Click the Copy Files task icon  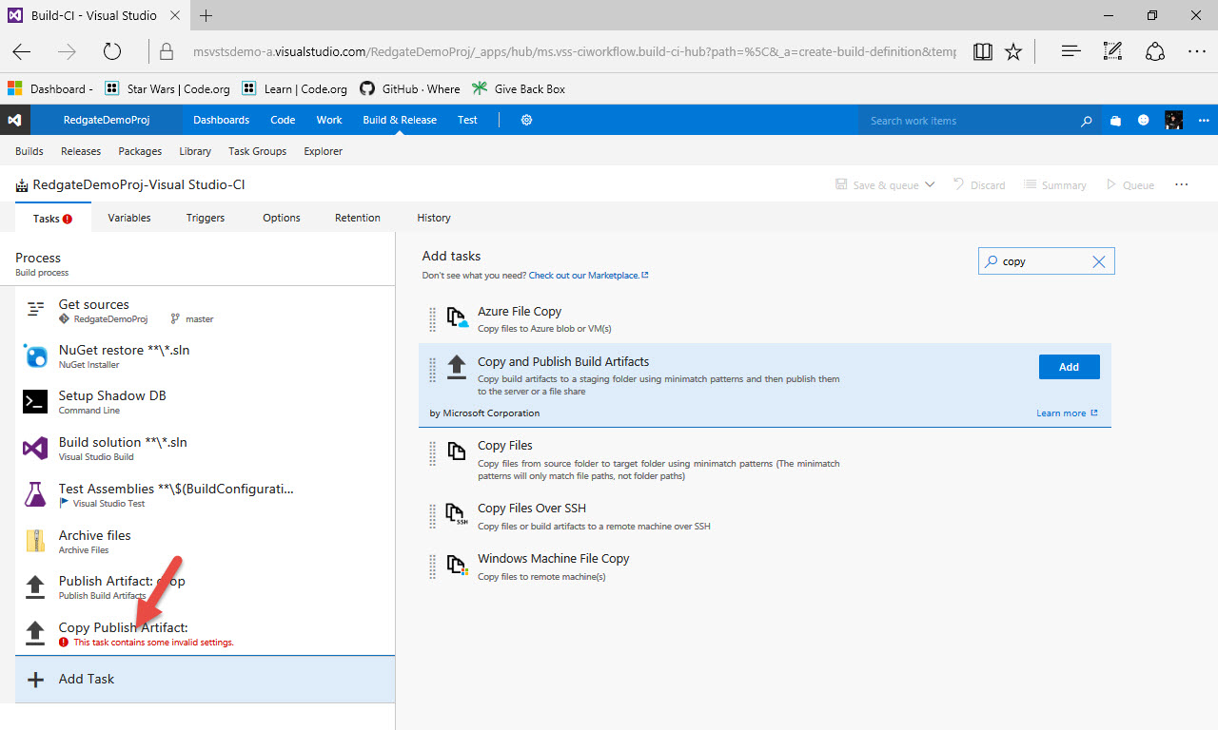458,451
